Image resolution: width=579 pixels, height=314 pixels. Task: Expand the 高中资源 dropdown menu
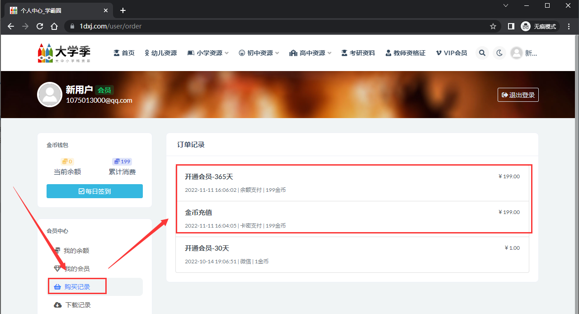click(311, 53)
